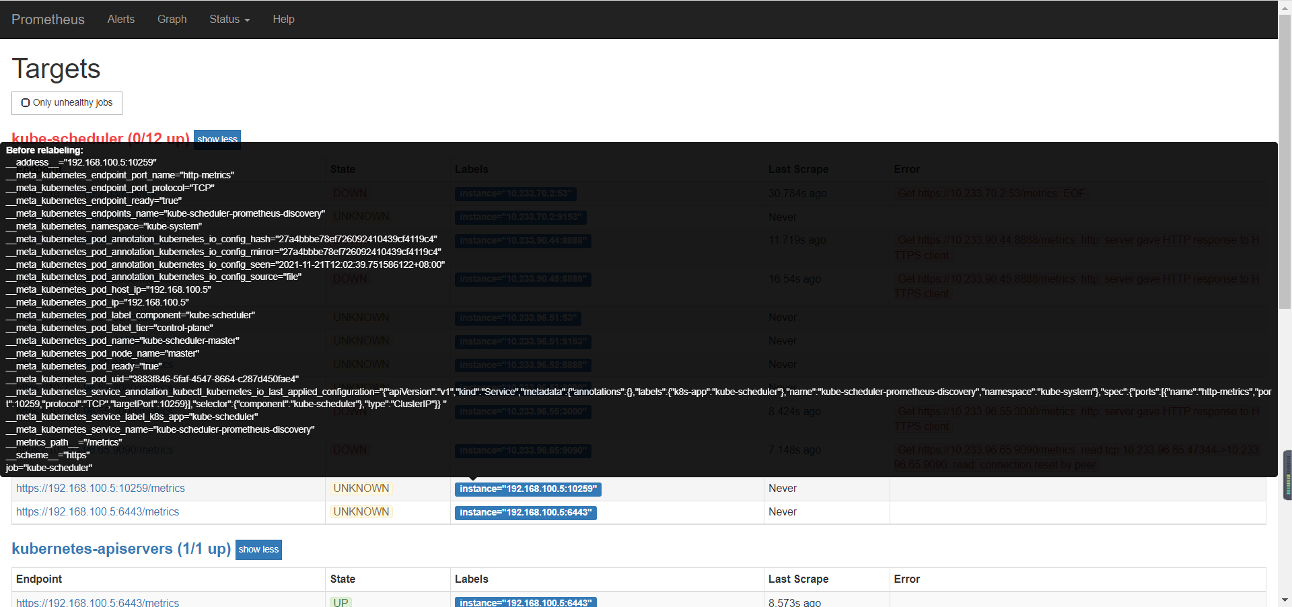The height and width of the screenshot is (607, 1292).
Task: Click Before relabeling tooltip heading
Action: click(44, 150)
